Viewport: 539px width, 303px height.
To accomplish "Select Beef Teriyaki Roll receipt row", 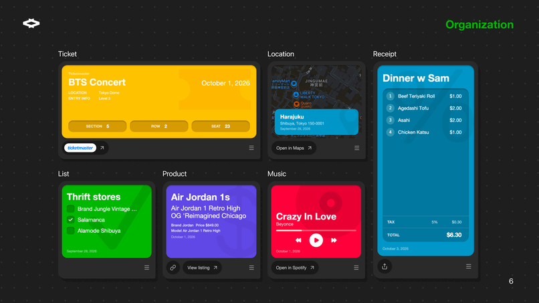I will pos(425,96).
